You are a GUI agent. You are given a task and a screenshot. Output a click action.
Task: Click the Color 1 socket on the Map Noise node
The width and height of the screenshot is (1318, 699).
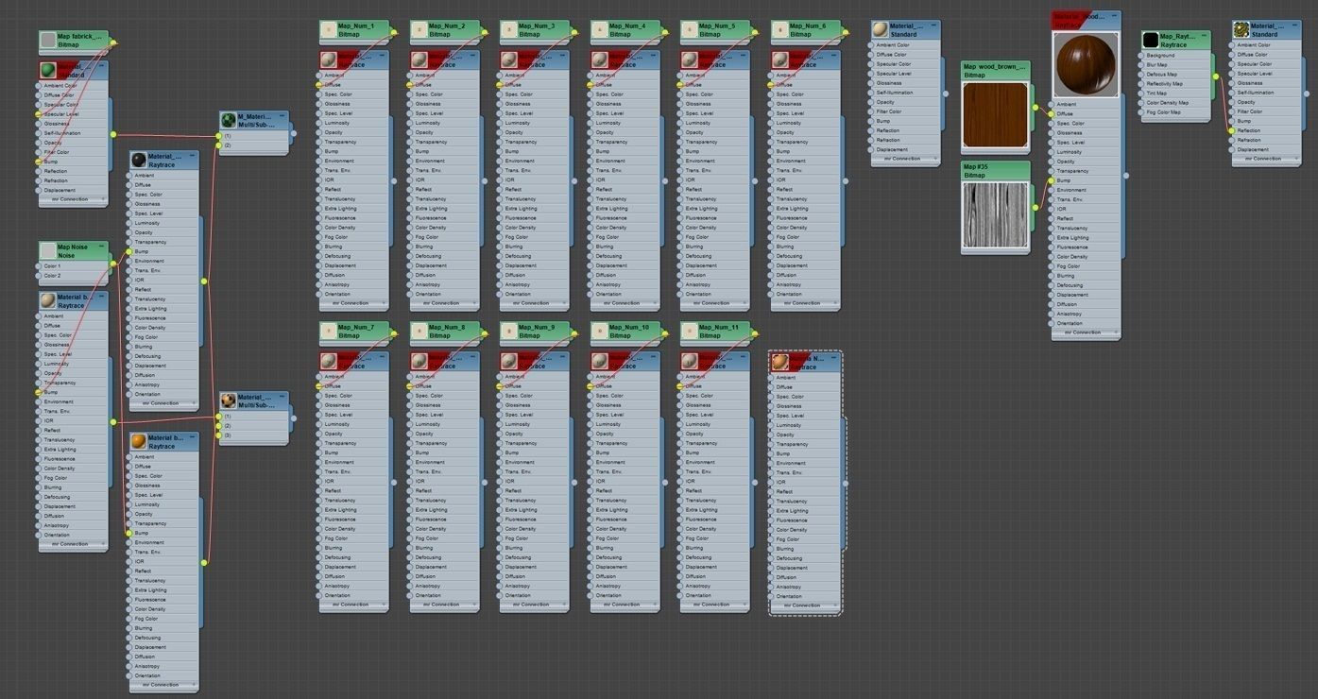pyautogui.click(x=38, y=266)
